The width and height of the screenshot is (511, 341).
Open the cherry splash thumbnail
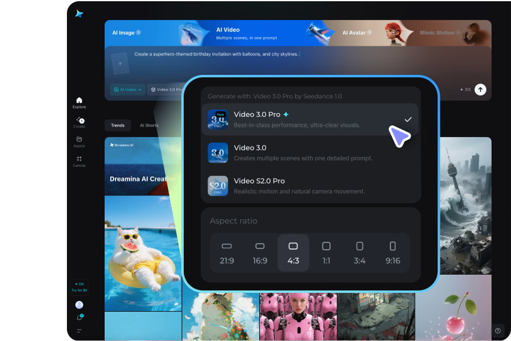[x=453, y=308]
